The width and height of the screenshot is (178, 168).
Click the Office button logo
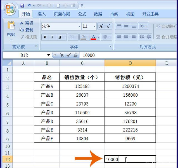[10, 9]
